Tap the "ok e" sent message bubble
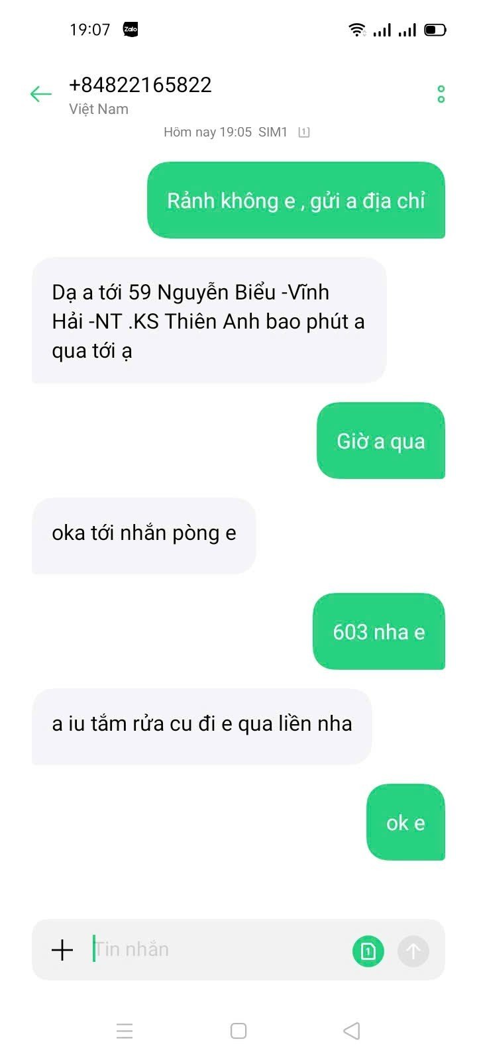This screenshot has width=477, height=1060. pos(405,822)
